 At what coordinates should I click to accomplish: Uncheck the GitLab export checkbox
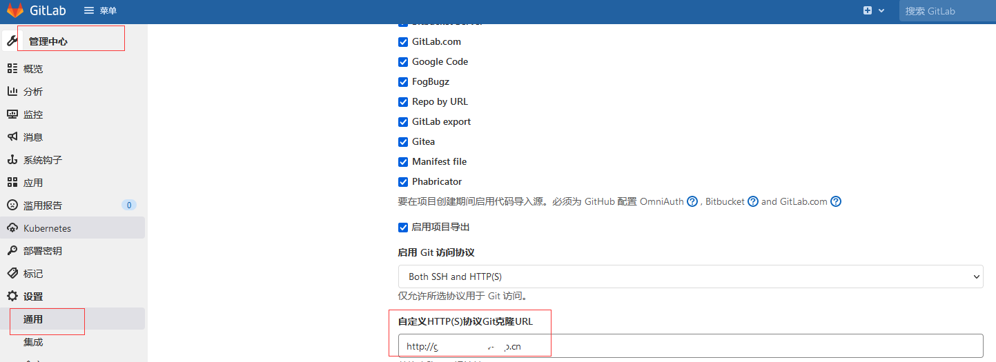click(x=403, y=121)
